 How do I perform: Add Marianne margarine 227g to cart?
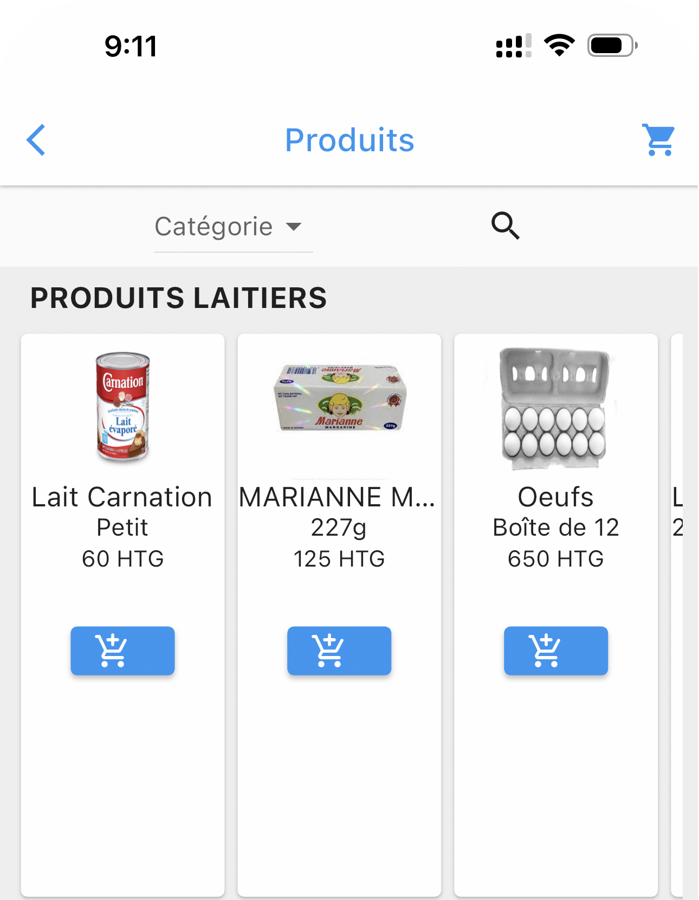tap(339, 651)
